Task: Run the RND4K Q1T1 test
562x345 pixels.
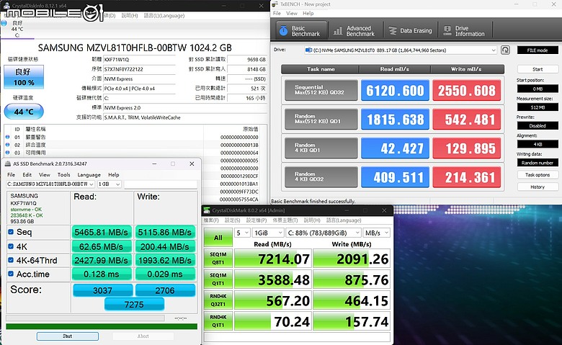Action: [218, 321]
